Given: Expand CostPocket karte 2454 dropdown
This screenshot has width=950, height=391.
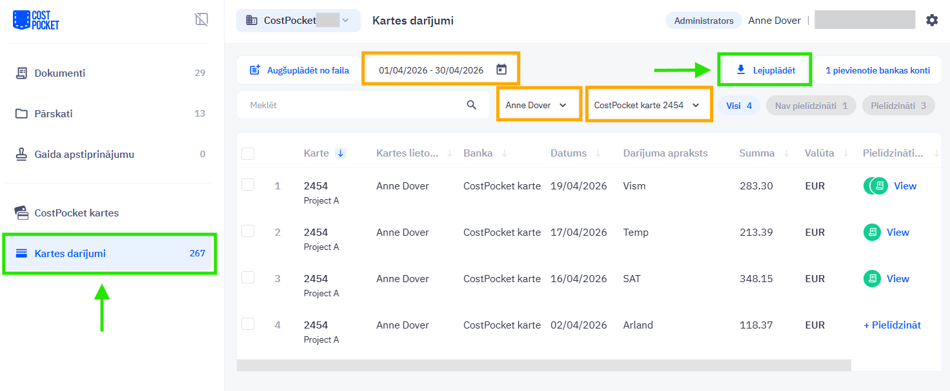Looking at the screenshot, I should pos(647,105).
